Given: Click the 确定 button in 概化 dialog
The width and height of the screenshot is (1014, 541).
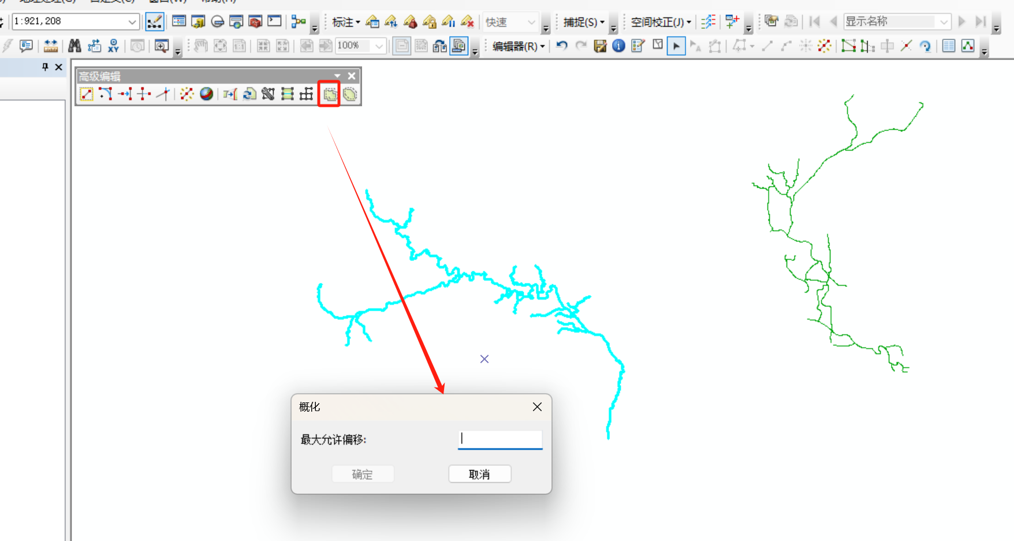Looking at the screenshot, I should 363,474.
